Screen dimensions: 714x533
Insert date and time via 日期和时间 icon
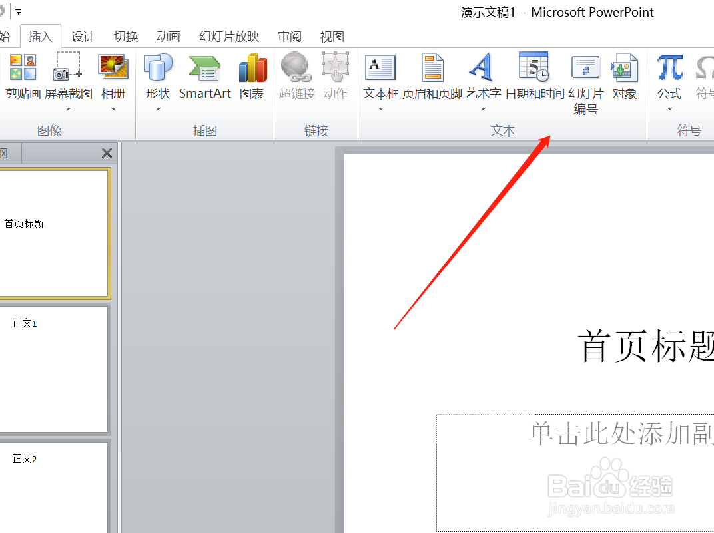coord(534,77)
